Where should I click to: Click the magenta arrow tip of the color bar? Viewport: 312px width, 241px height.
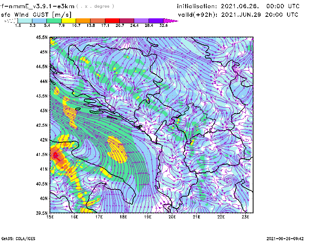170,21
